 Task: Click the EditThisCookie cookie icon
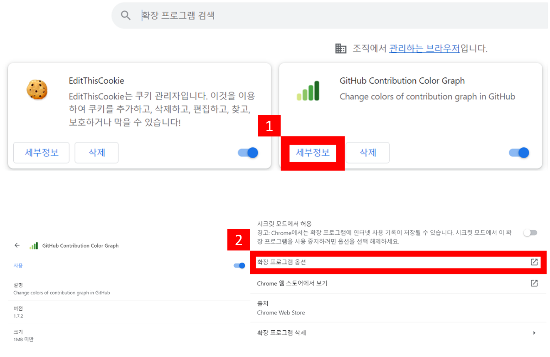37,89
